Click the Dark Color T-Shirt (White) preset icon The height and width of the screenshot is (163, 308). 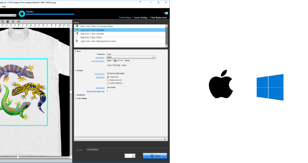77,37
